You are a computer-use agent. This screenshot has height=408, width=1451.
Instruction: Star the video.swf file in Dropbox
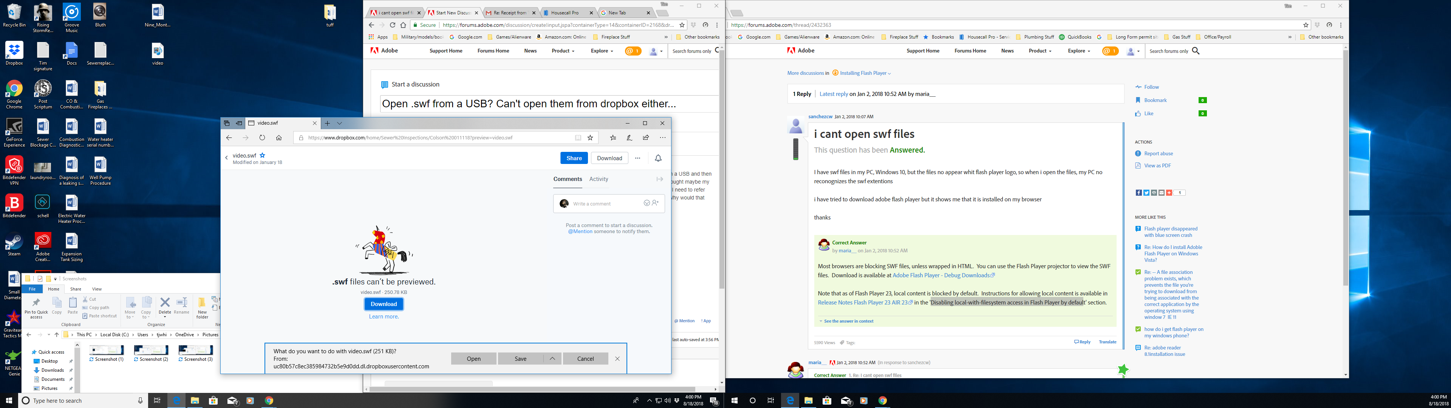(263, 156)
